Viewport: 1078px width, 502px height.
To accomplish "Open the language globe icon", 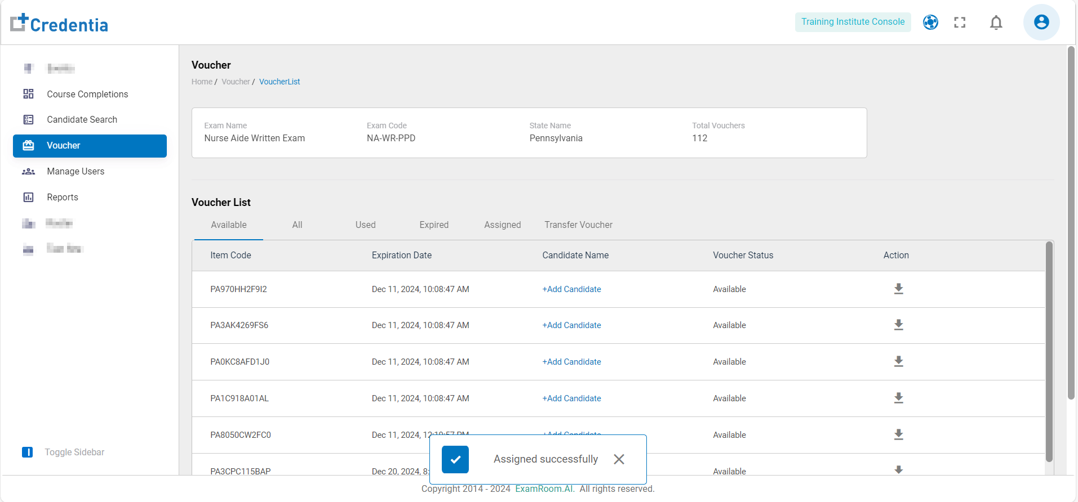I will pos(930,22).
